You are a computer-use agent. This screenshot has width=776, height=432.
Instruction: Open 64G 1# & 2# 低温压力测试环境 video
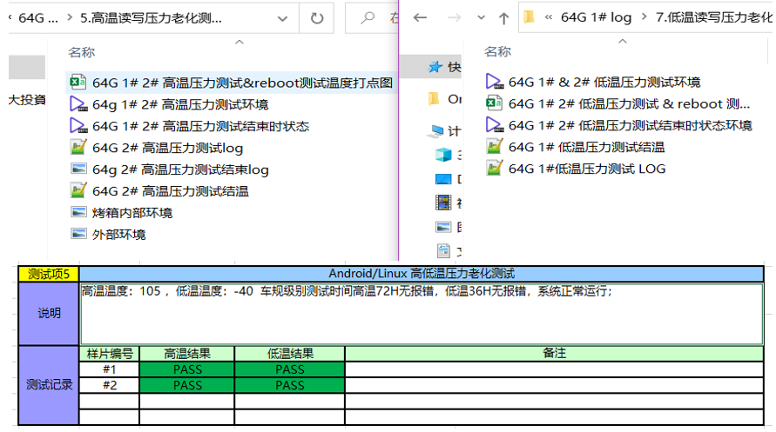pyautogui.click(x=604, y=83)
